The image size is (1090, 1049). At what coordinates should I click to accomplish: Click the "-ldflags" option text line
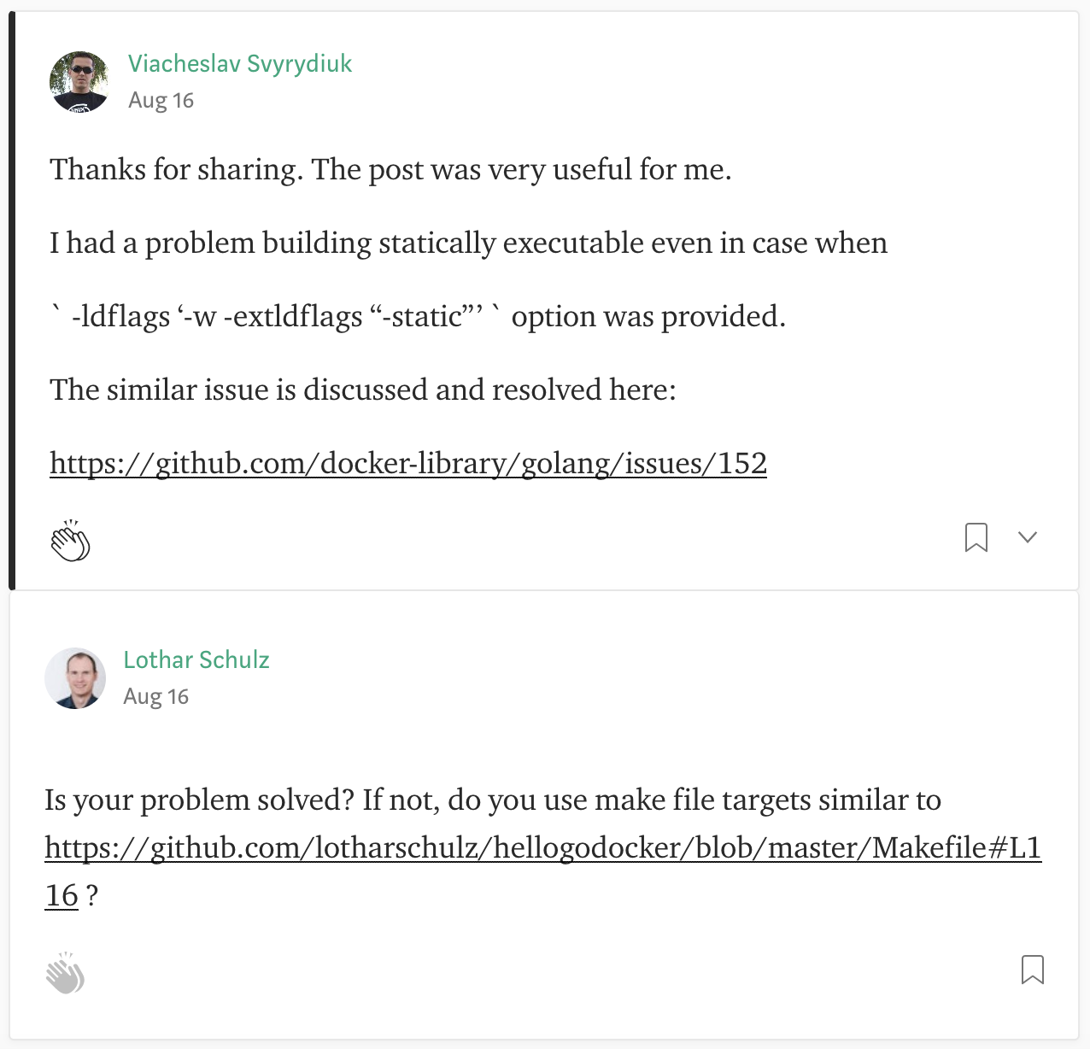point(417,317)
